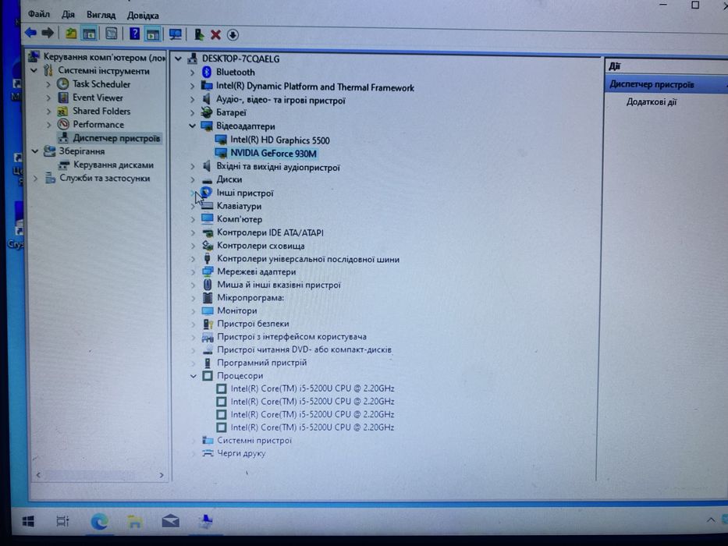Viewport: 728px width, 546px height.
Task: Expand the Клавіатури category
Action: (x=194, y=206)
